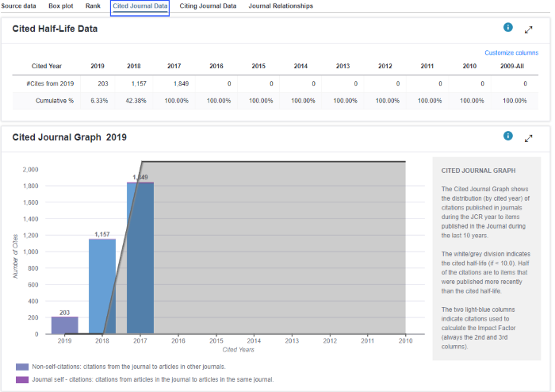The width and height of the screenshot is (555, 392).
Task: Click the Cited Years axis label
Action: coord(238,350)
